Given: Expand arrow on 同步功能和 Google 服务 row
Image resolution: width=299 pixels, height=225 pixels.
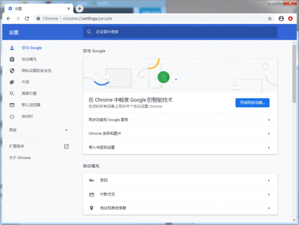Looking at the screenshot, I should (269, 120).
